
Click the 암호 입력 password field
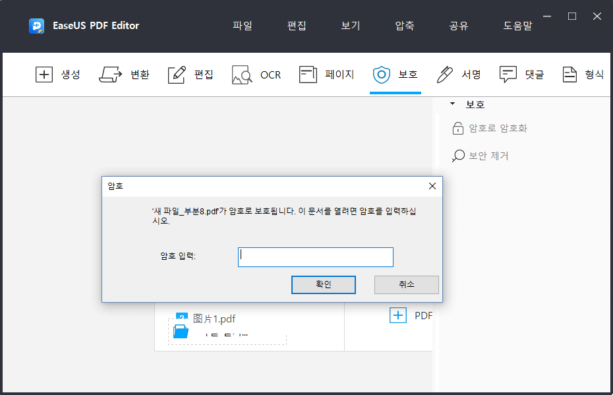(315, 257)
